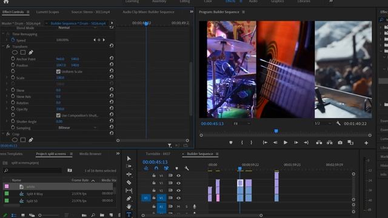Reset the Anchor Point parameter

point(112,58)
